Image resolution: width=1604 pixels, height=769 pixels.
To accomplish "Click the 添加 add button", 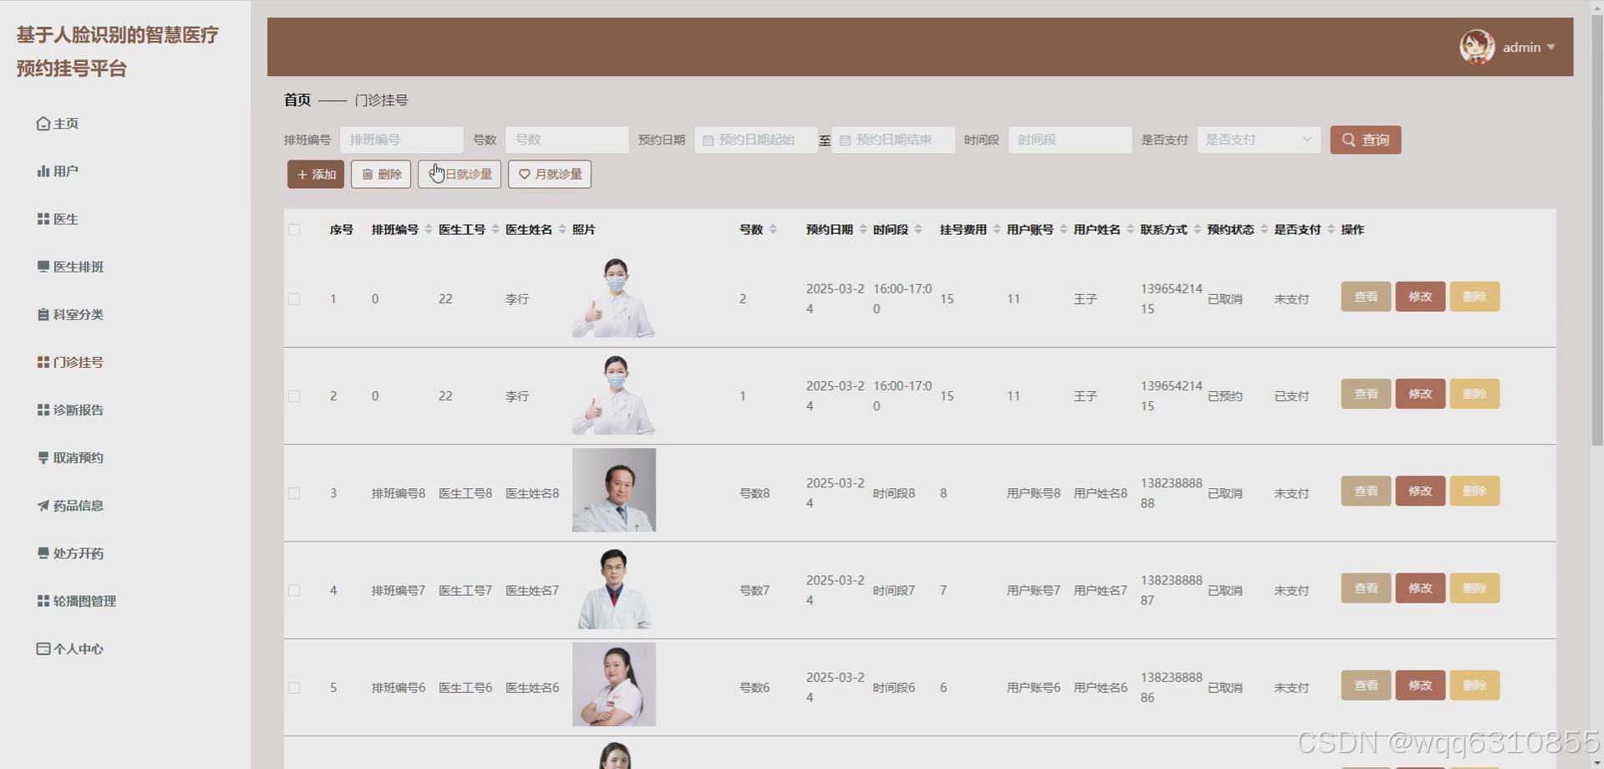I will tap(315, 174).
